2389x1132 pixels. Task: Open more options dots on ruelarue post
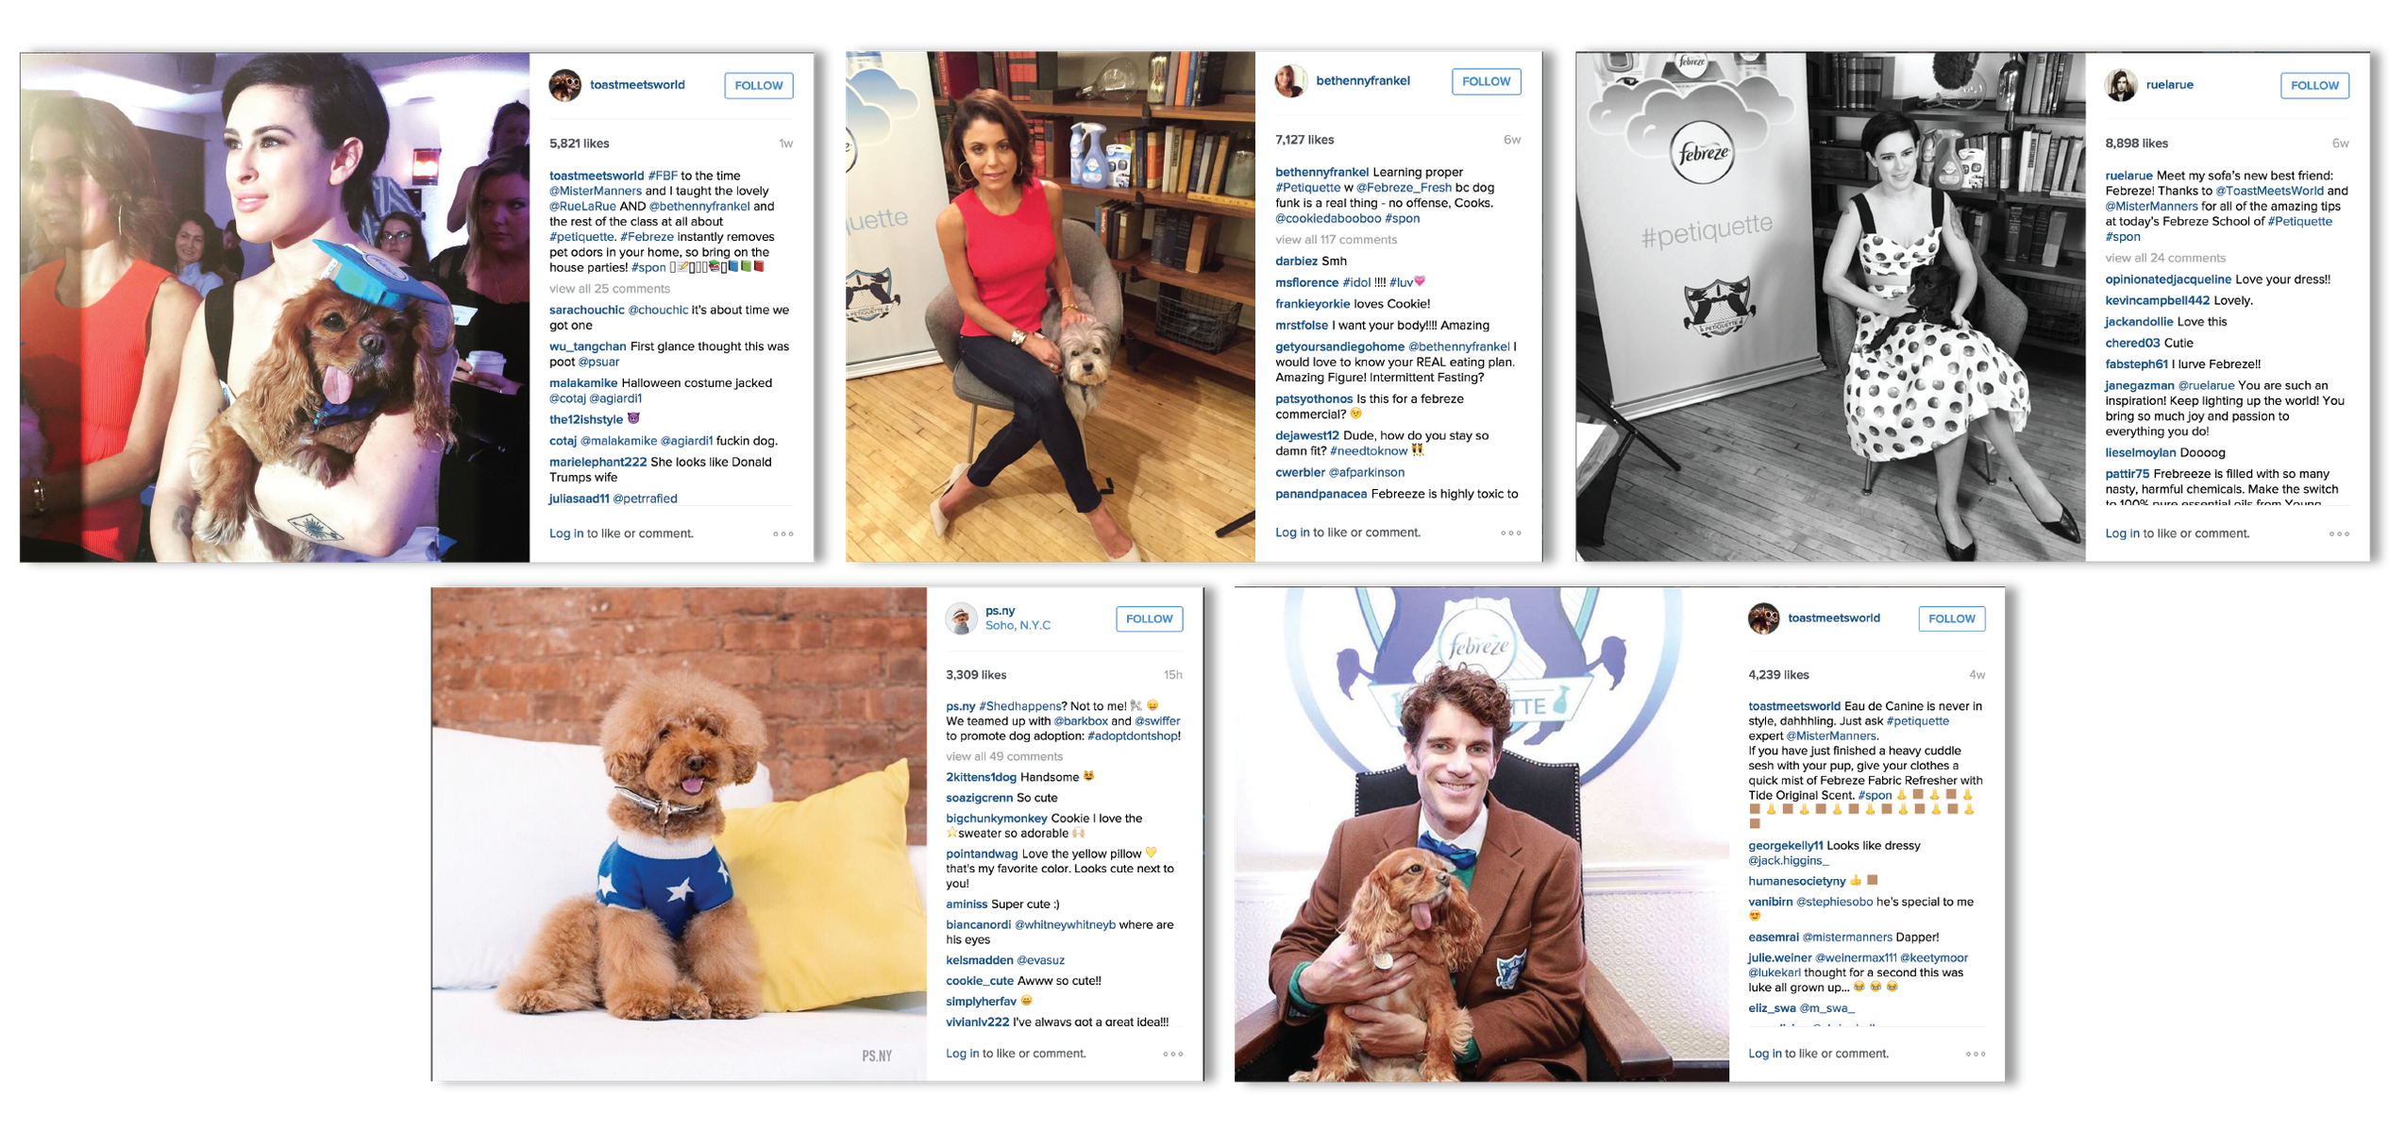point(2339,534)
